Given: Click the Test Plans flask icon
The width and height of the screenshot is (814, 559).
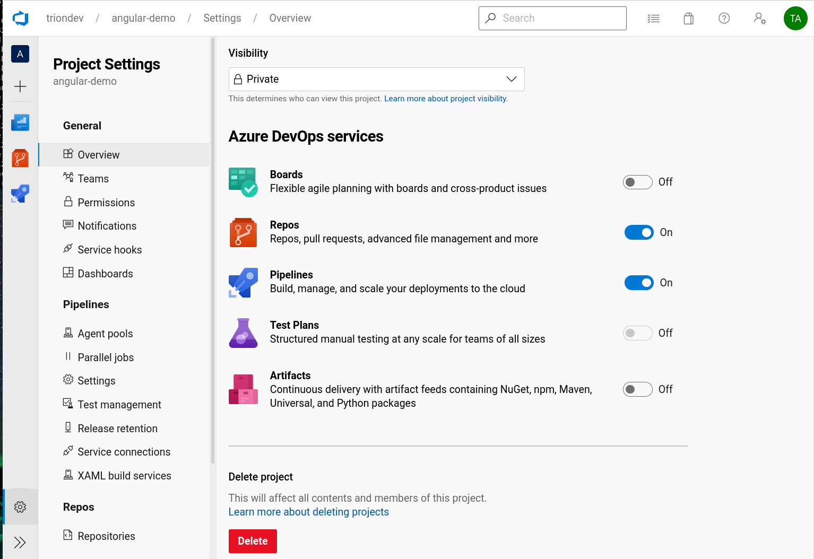Looking at the screenshot, I should [243, 333].
